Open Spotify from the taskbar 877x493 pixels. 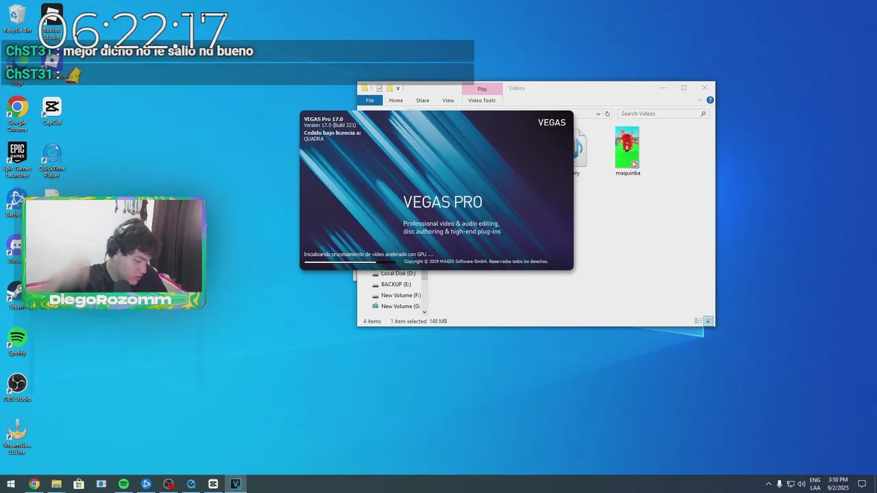123,484
